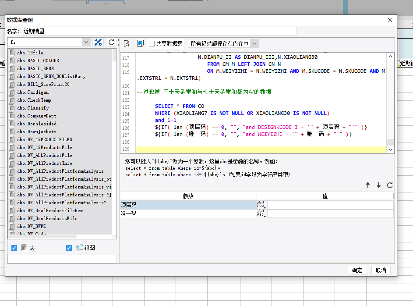This screenshot has height=306, width=413.
Task: Move parameter up with up arrow
Action: pos(368,185)
